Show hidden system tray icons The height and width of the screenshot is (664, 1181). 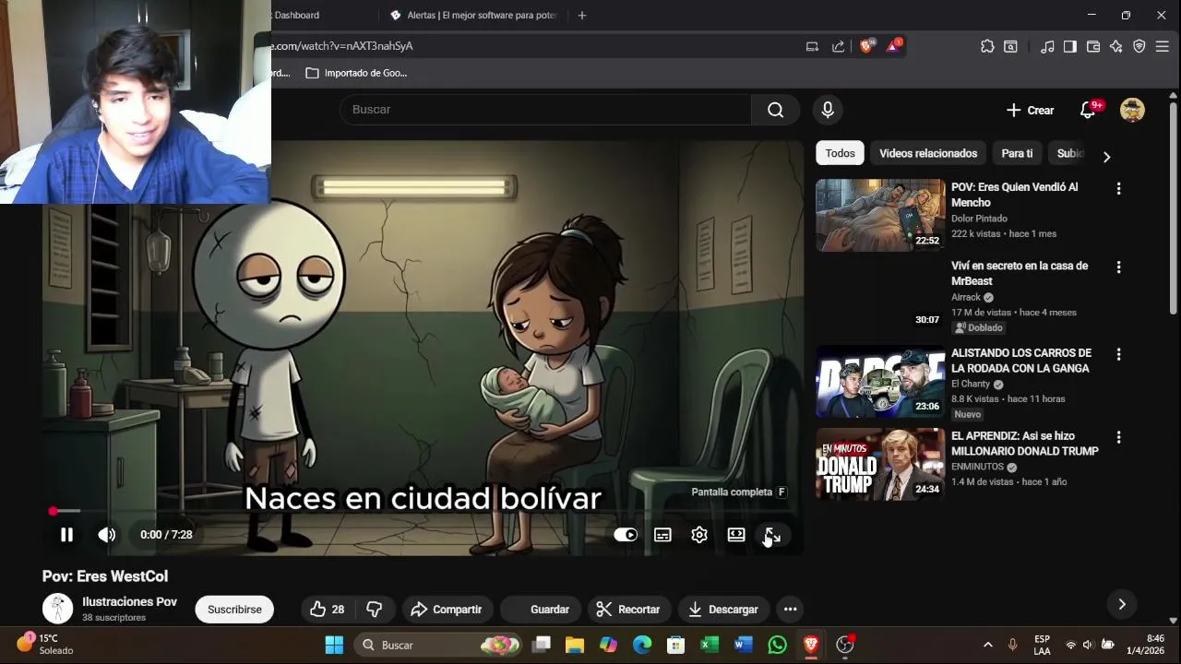987,645
